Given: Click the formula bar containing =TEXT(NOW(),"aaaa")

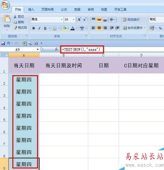Looking at the screenshot, I should coord(112,50).
